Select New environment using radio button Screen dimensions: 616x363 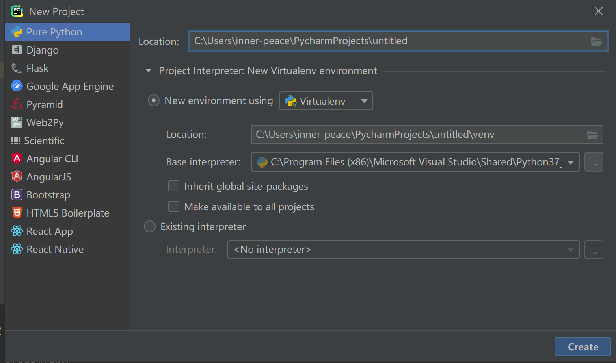153,100
